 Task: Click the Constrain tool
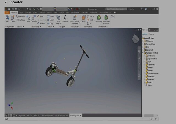(x=34, y=19)
